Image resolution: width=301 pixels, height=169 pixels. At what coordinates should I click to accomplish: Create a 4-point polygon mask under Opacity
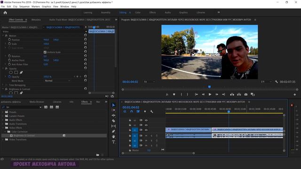click(16, 72)
